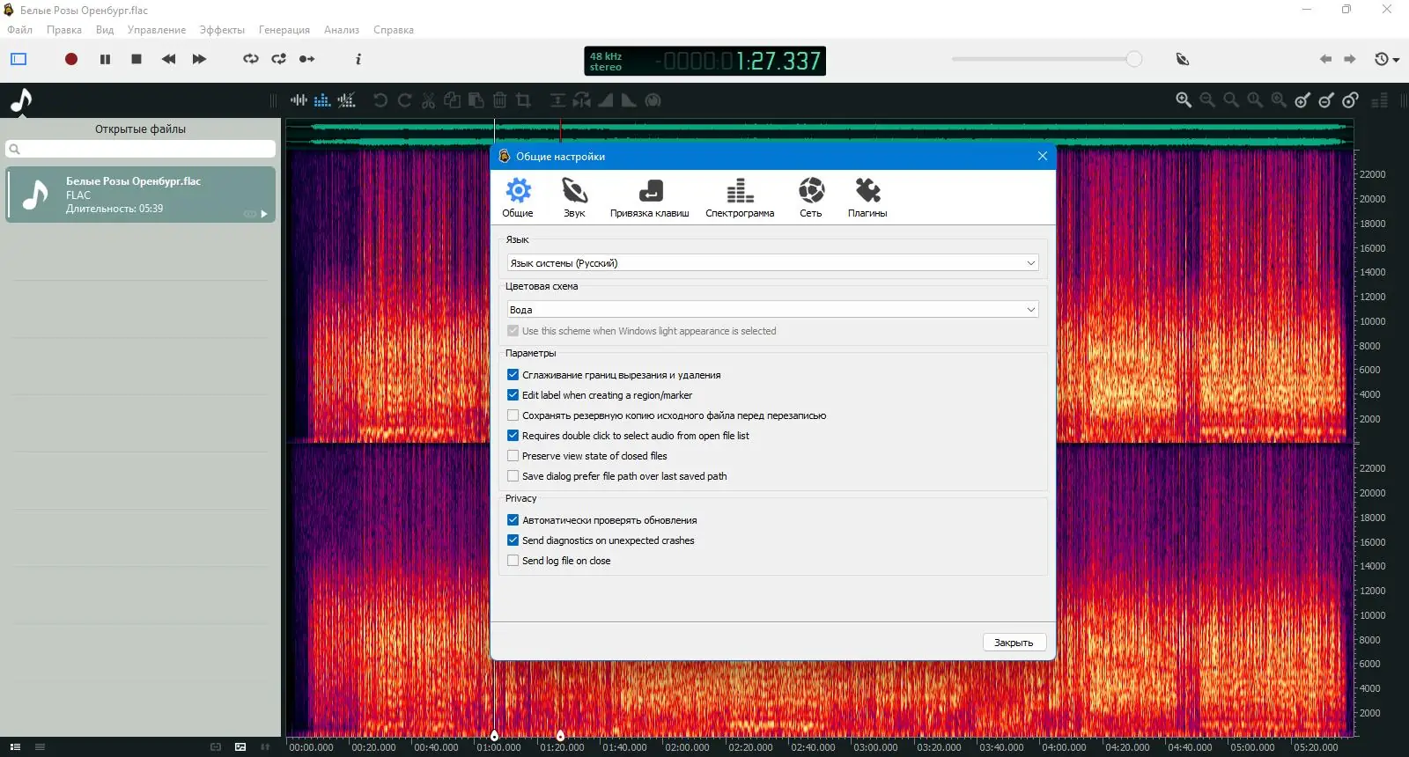The height and width of the screenshot is (757, 1409).
Task: Expand the Язык language dropdown
Action: click(x=772, y=263)
